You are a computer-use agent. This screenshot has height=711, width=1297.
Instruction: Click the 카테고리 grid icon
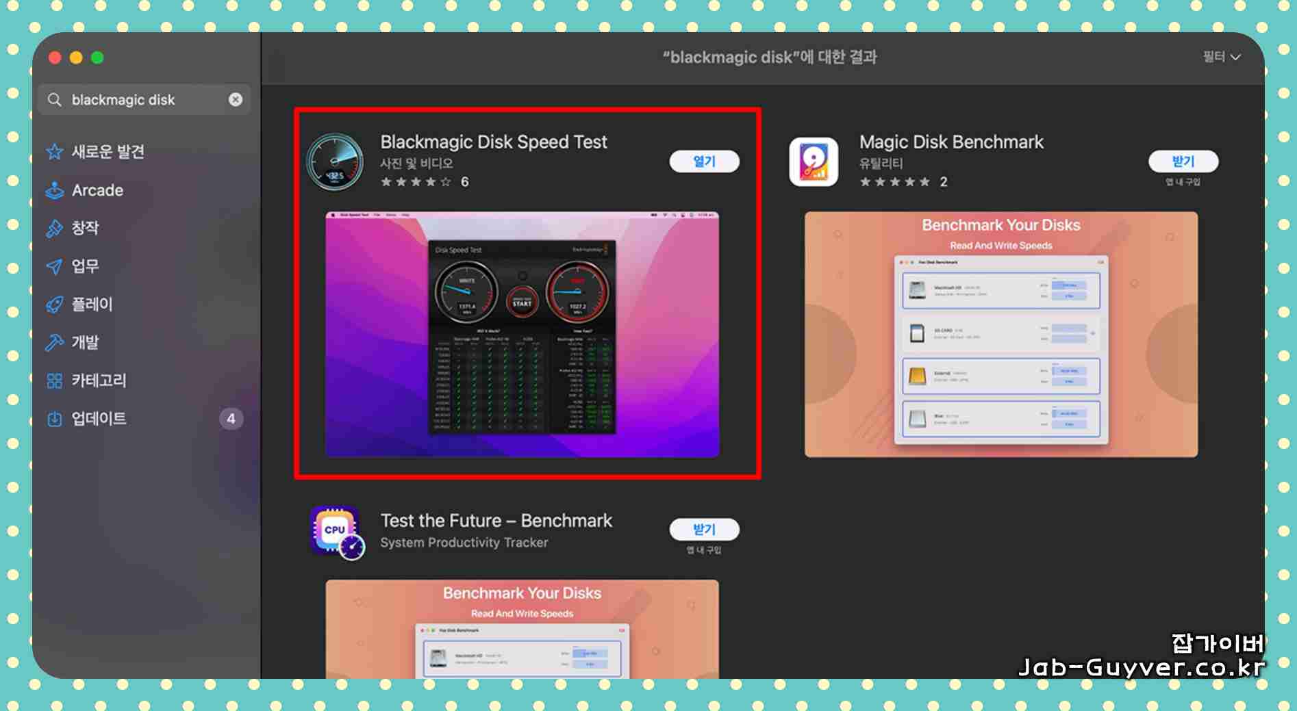(x=55, y=380)
